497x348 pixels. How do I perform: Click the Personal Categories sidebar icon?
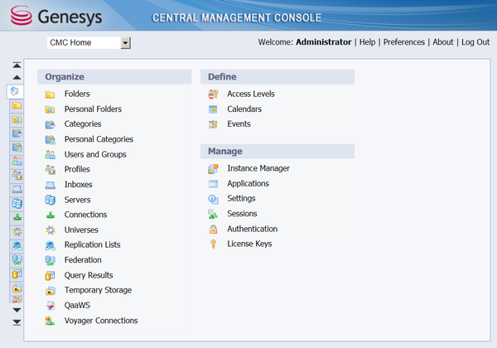(x=17, y=147)
